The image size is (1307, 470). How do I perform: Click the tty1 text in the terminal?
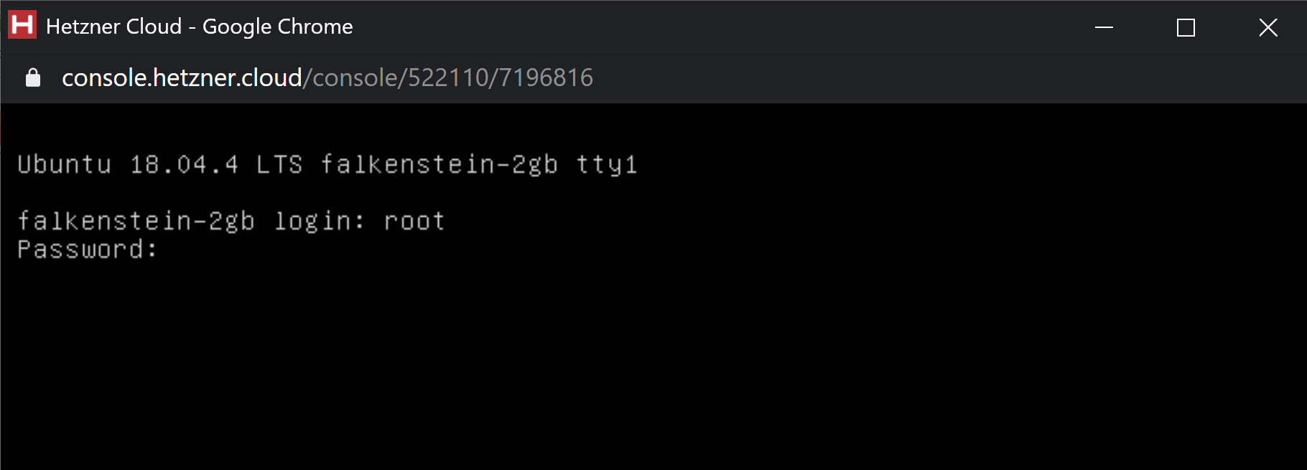606,165
